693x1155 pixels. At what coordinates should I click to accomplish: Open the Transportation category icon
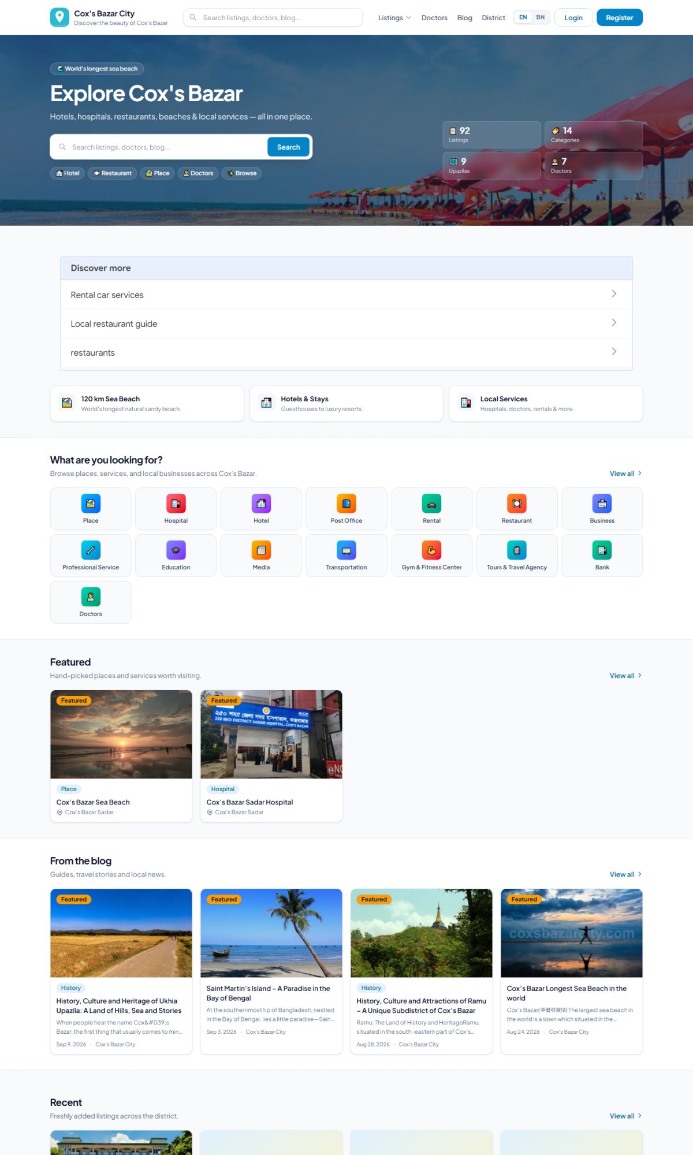click(346, 550)
